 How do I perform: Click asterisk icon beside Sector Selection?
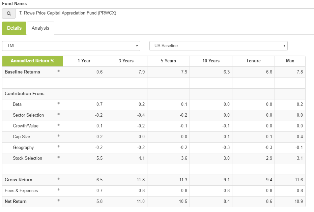coord(59,115)
